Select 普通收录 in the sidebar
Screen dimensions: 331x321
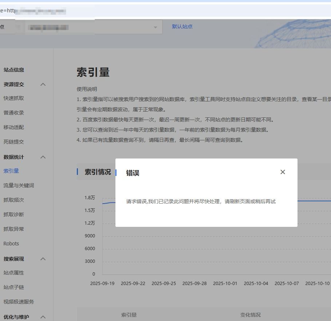tap(14, 113)
